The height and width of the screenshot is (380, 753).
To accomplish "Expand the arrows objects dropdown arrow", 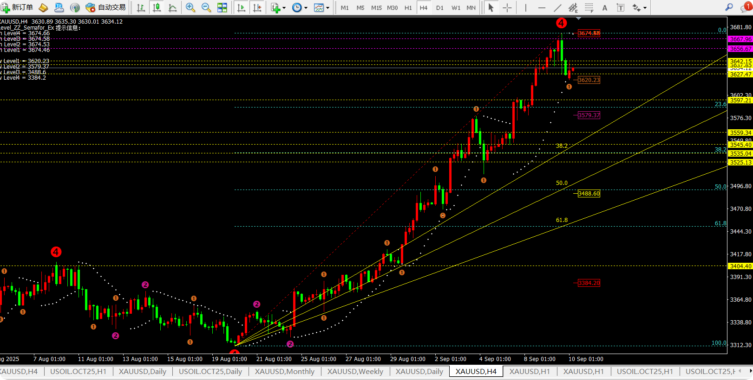I will pyautogui.click(x=645, y=8).
